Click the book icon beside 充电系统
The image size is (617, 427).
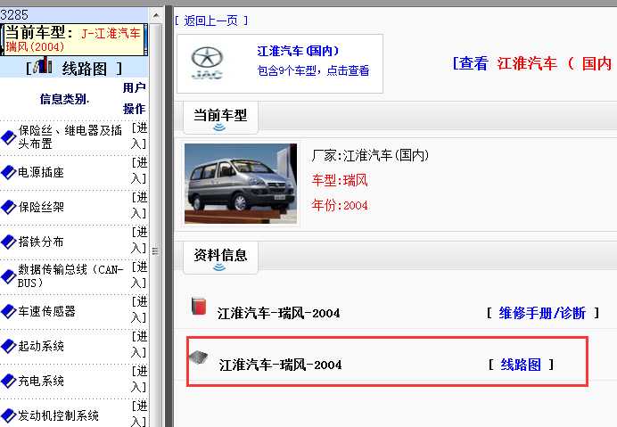coord(8,381)
